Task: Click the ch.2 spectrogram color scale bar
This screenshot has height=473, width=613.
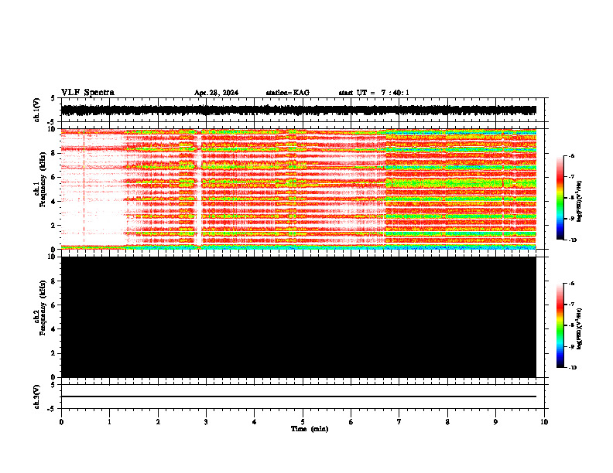Action: coord(560,325)
